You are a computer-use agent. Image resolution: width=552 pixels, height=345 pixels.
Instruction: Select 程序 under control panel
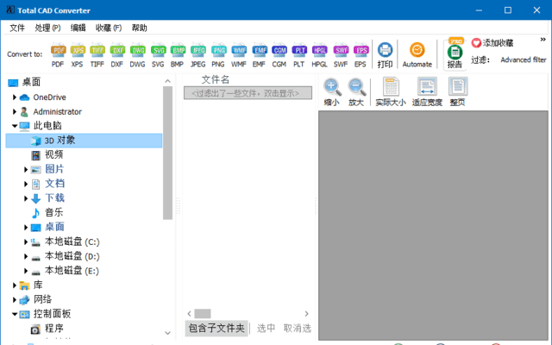[53, 329]
